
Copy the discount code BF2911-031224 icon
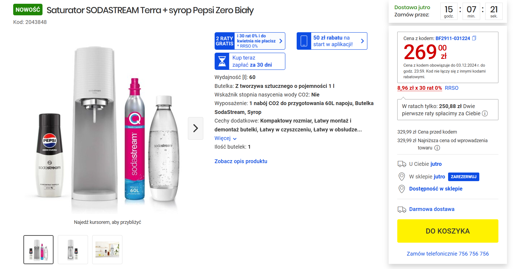pyautogui.click(x=474, y=38)
